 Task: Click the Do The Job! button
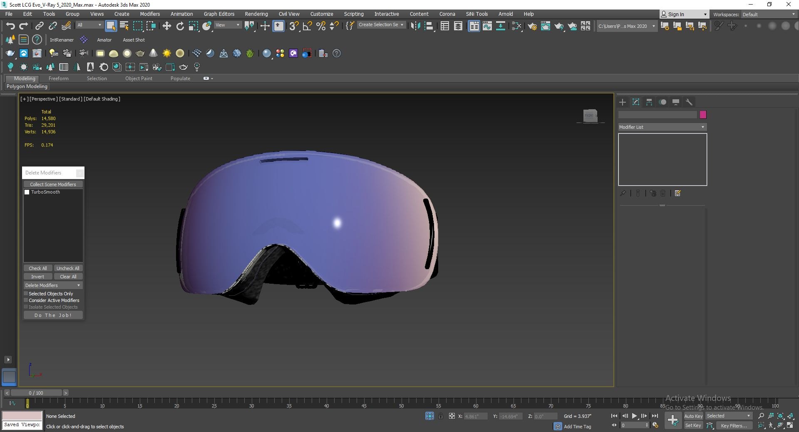tap(53, 315)
